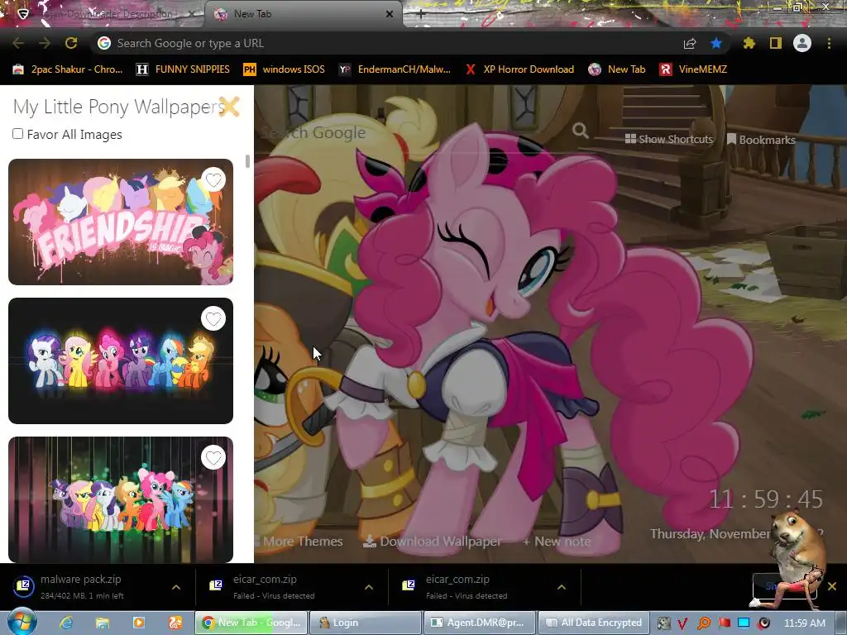Select the Friendship graffiti wallpaper thumbnail
Screen dimensions: 847x635
click(x=121, y=222)
